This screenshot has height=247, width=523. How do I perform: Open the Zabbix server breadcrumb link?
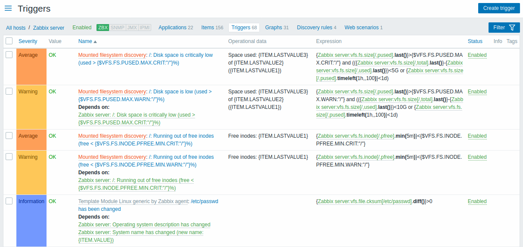[49, 28]
